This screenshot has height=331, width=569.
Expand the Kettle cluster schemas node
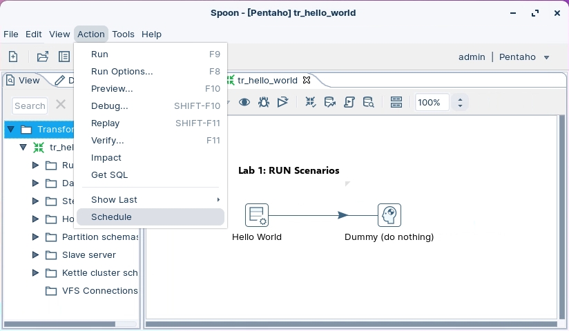click(35, 272)
